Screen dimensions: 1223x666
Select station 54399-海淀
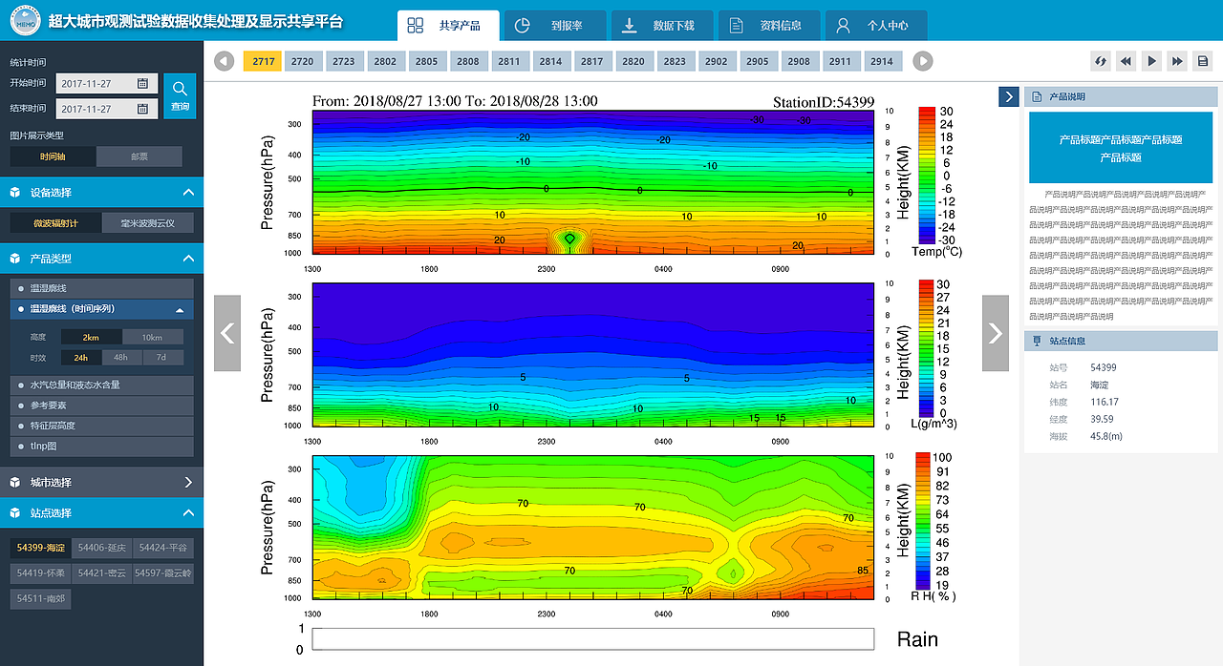[40, 548]
